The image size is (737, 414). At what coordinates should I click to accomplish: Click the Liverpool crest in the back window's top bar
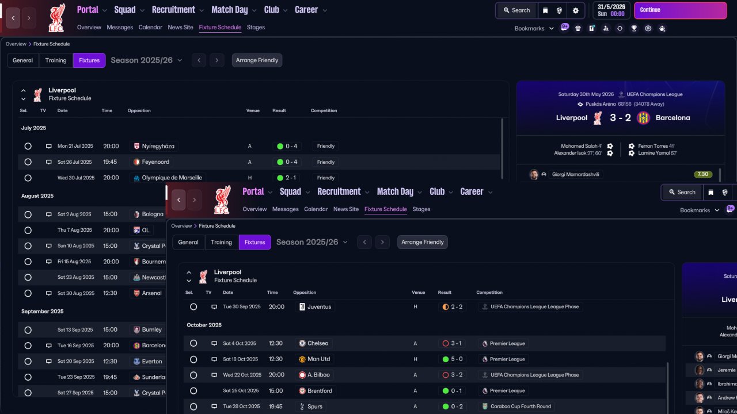pos(56,17)
